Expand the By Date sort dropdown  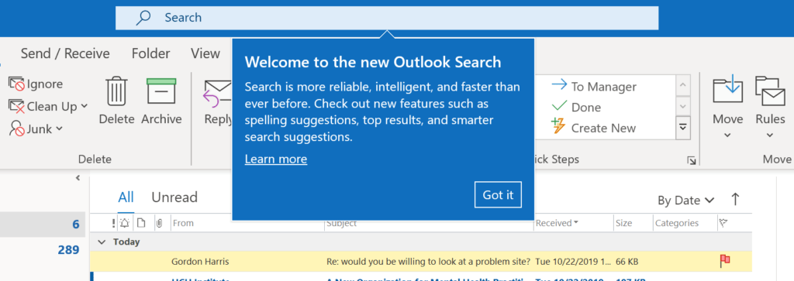685,200
